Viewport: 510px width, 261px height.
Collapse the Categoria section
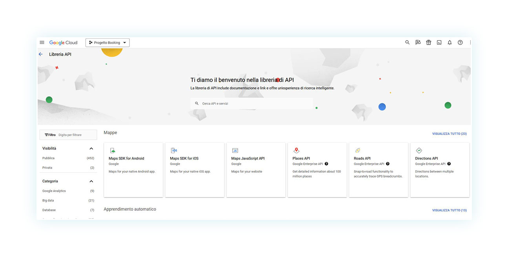point(91,182)
